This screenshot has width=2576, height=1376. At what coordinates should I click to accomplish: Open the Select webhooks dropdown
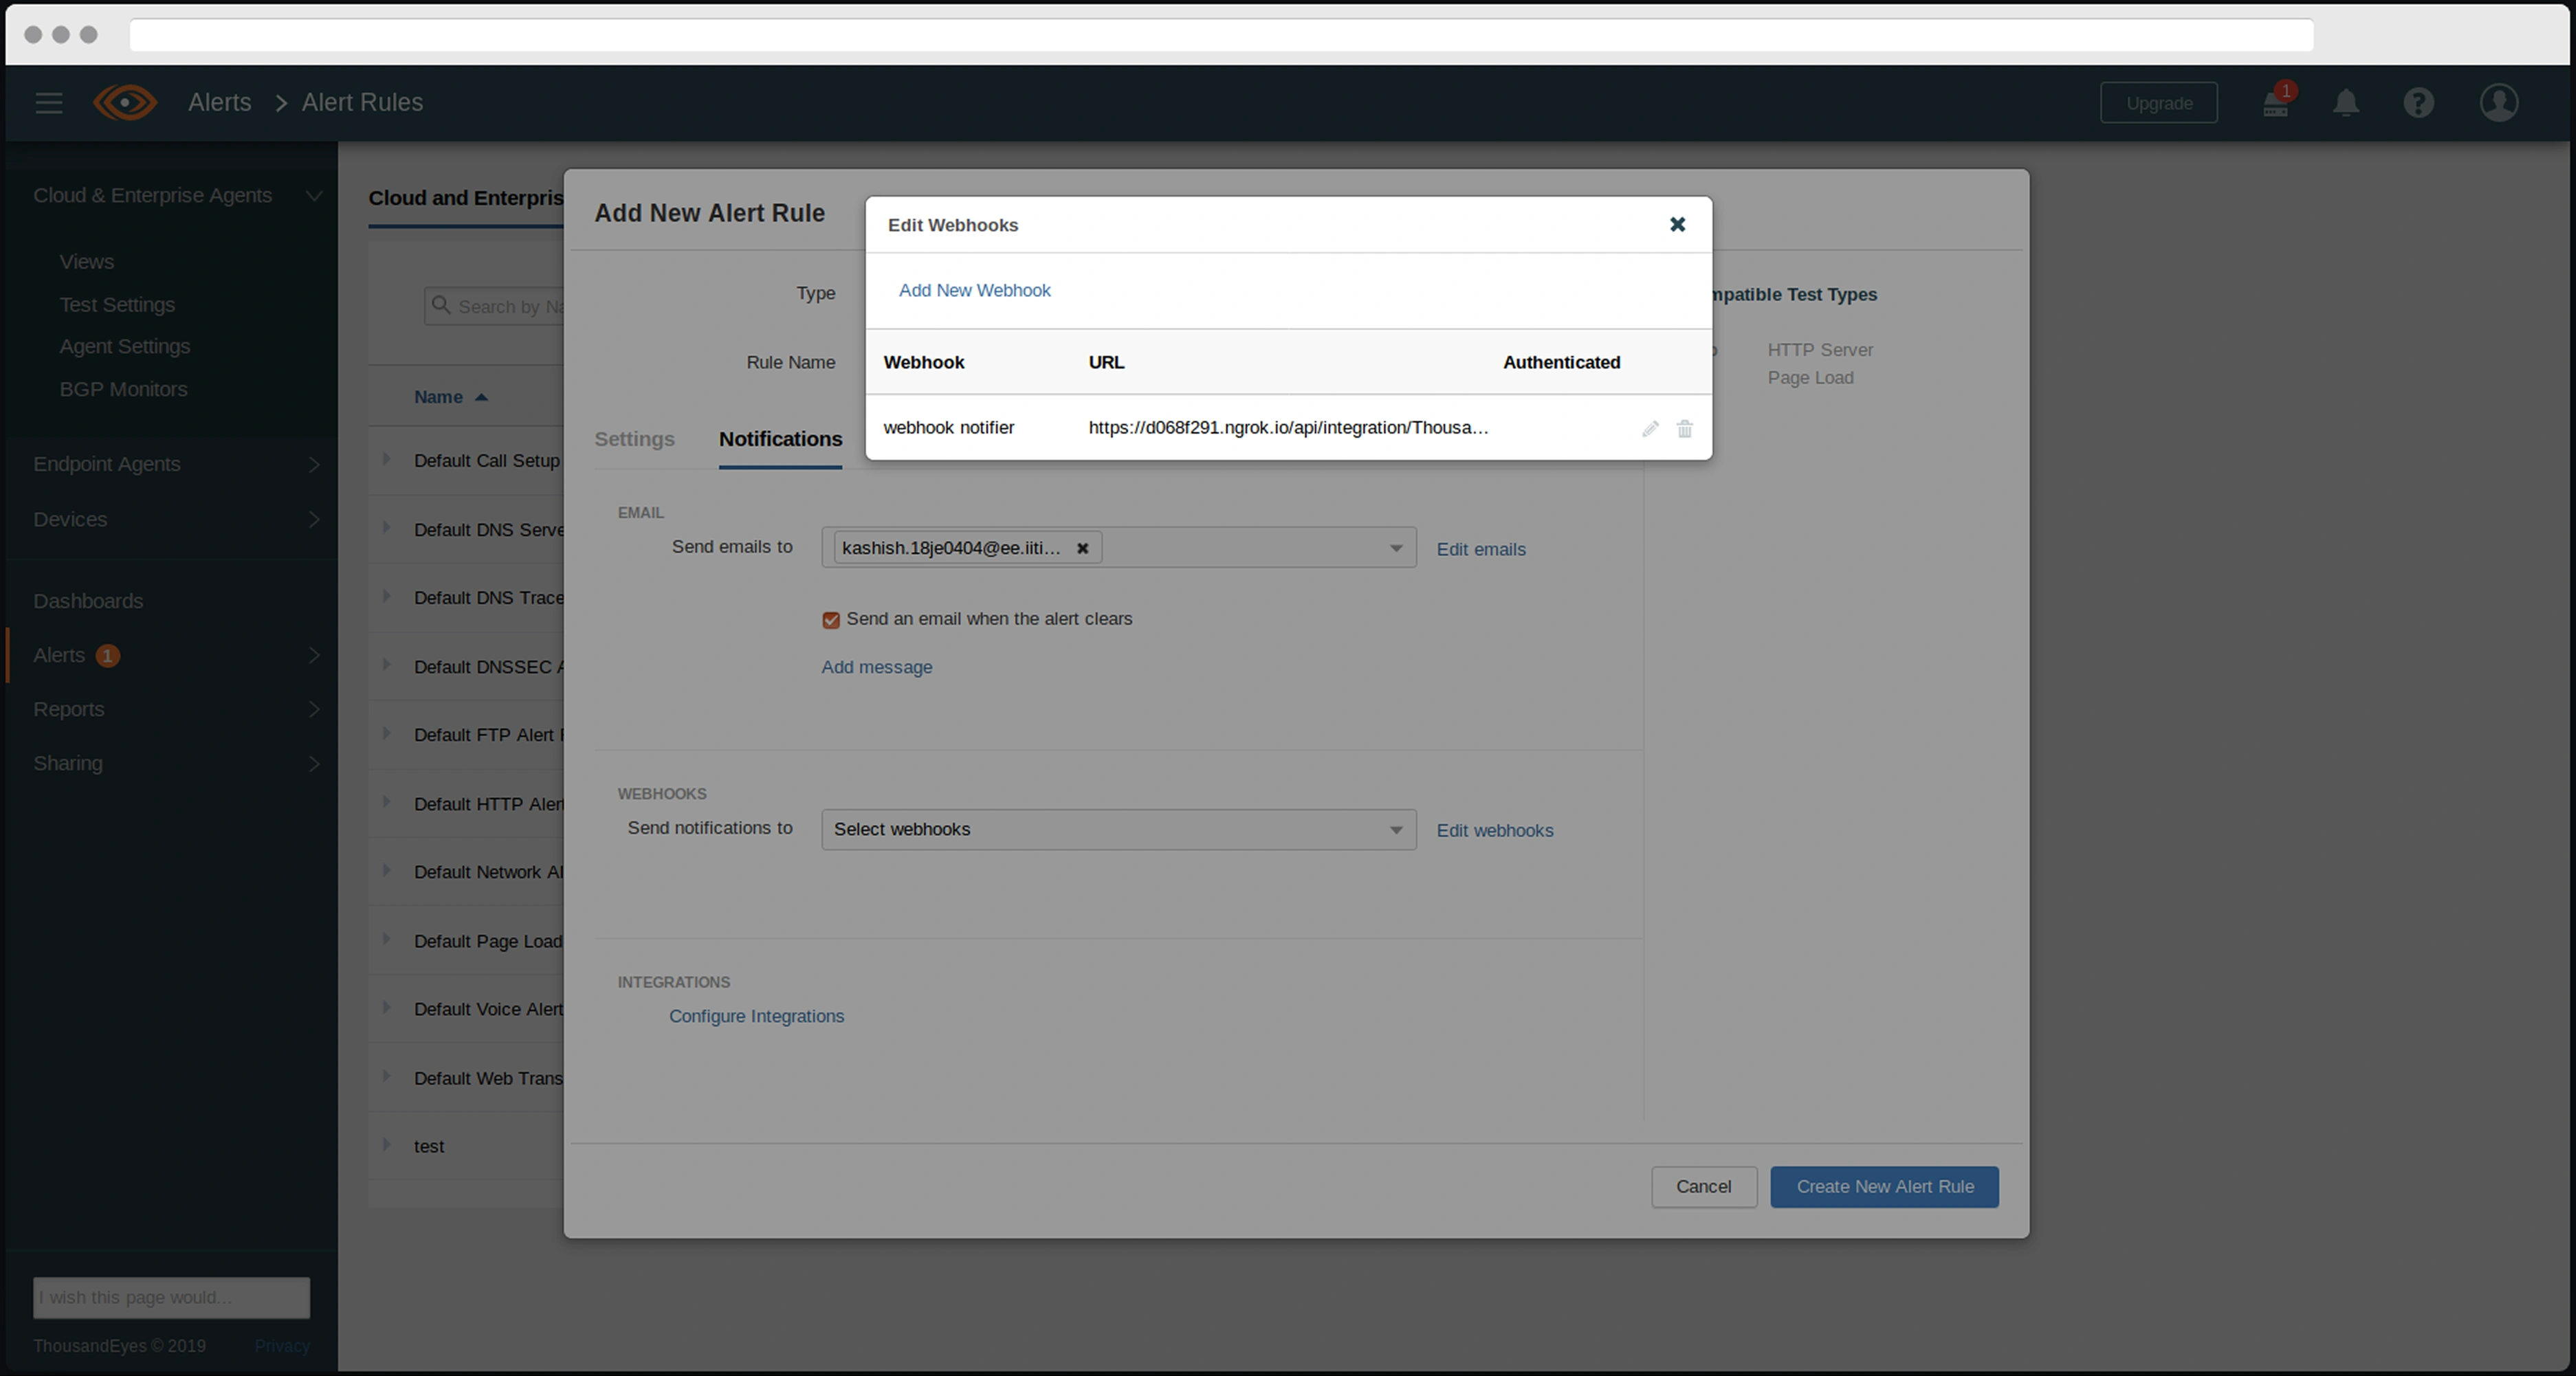click(x=1117, y=830)
